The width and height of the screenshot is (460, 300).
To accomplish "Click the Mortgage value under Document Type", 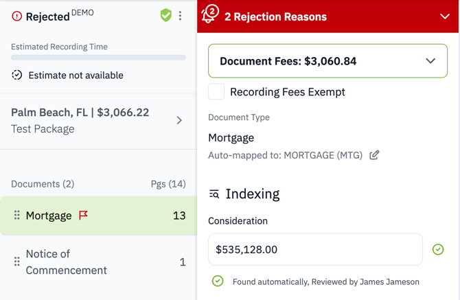I will (x=231, y=138).
